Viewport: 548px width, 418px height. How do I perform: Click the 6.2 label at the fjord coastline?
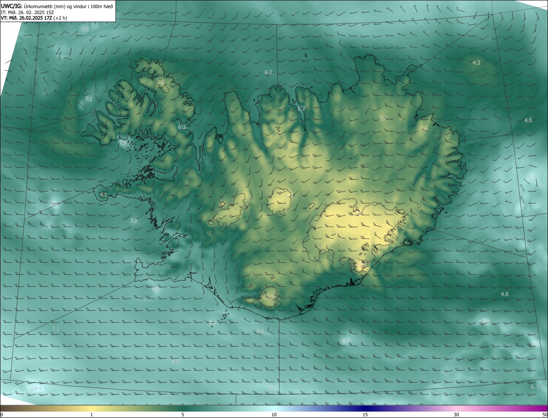(x=301, y=108)
